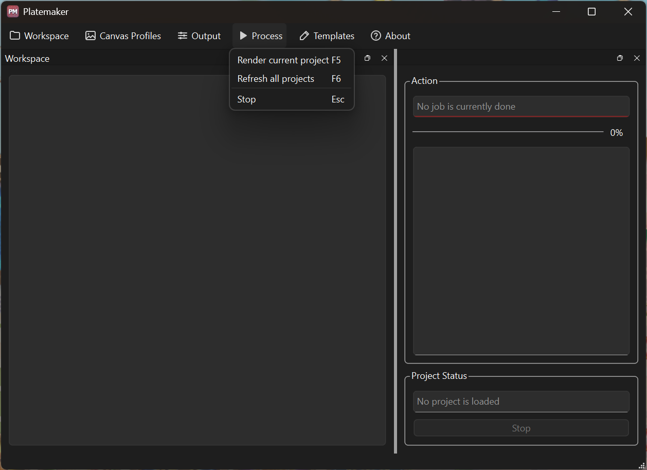Float the Workspace panel with undock icon

367,58
